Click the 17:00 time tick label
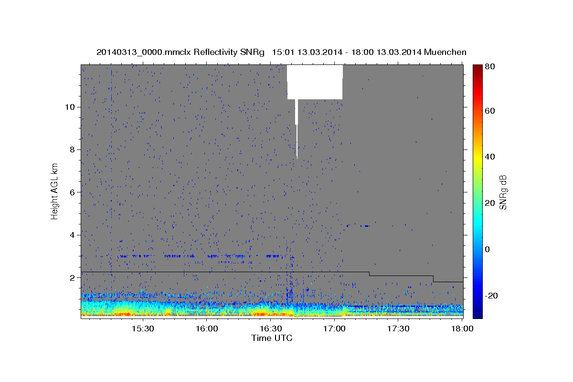This screenshot has width=573, height=382. click(334, 329)
